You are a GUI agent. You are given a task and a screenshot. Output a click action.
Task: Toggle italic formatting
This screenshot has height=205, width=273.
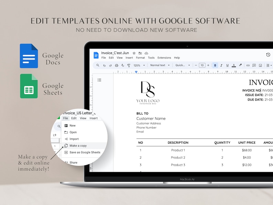221,65
